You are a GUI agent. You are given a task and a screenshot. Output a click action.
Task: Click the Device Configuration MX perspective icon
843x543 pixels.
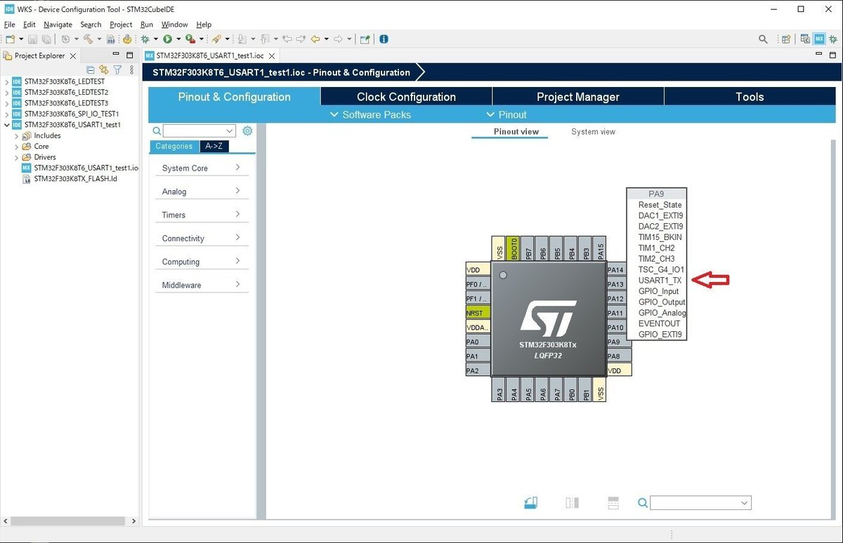819,39
